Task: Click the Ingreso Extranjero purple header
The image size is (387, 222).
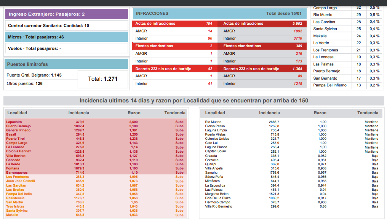Action: point(66,14)
